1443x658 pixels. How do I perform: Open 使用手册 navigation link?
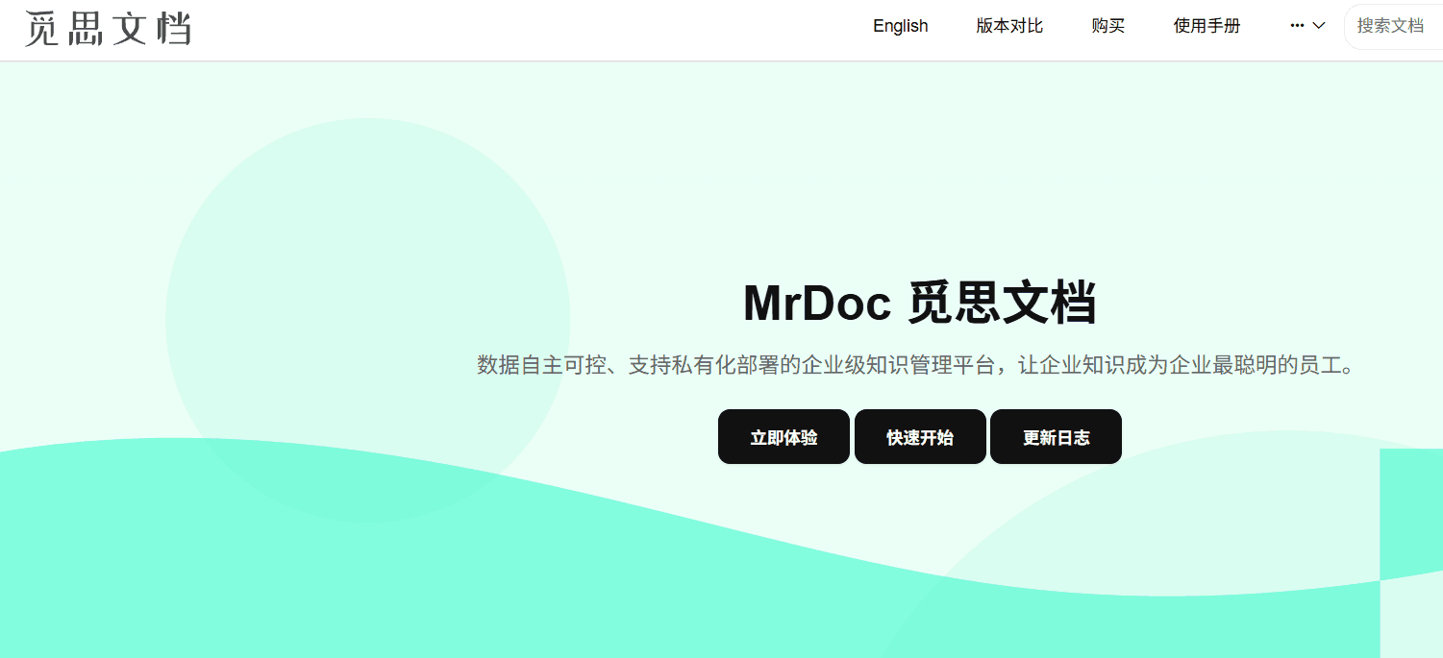1207,26
